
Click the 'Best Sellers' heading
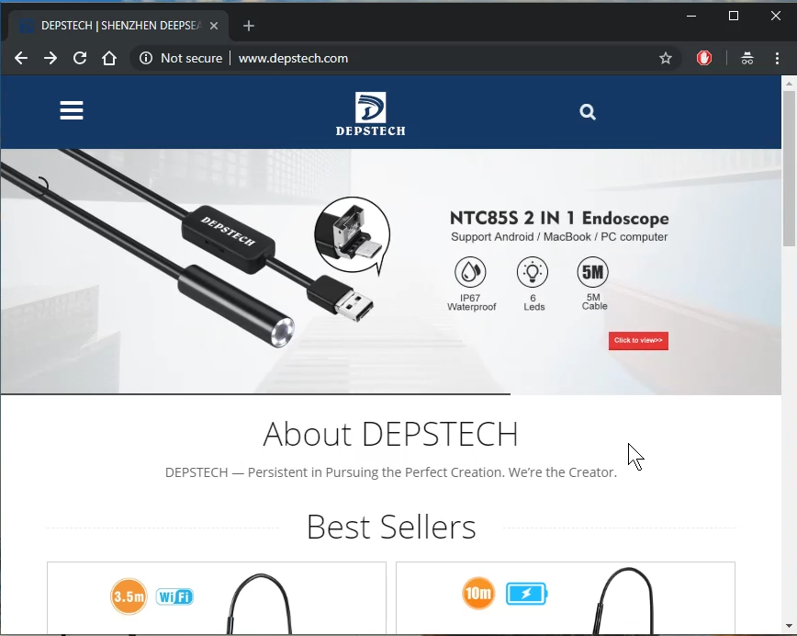coord(391,527)
